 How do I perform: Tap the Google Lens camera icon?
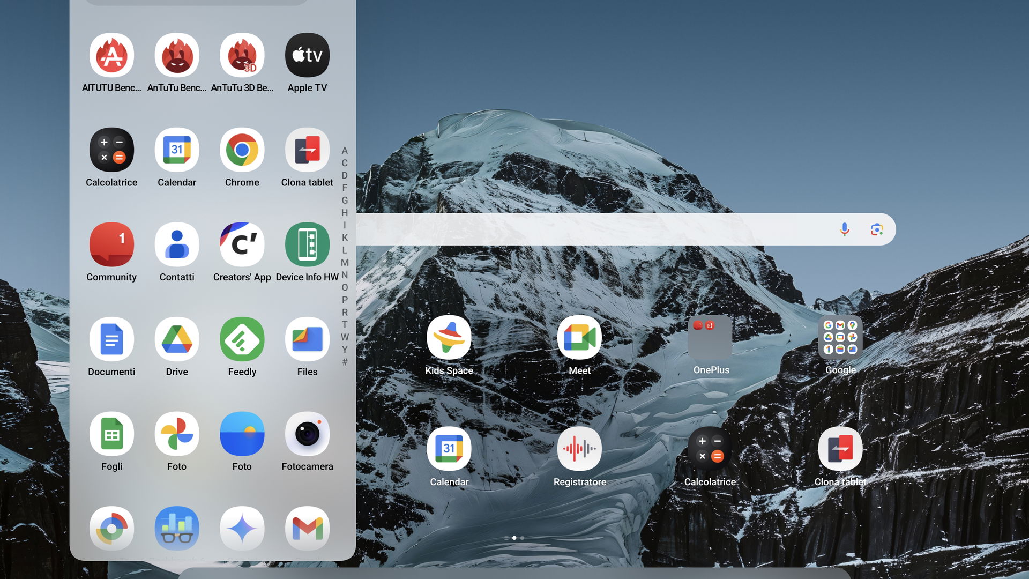point(877,229)
